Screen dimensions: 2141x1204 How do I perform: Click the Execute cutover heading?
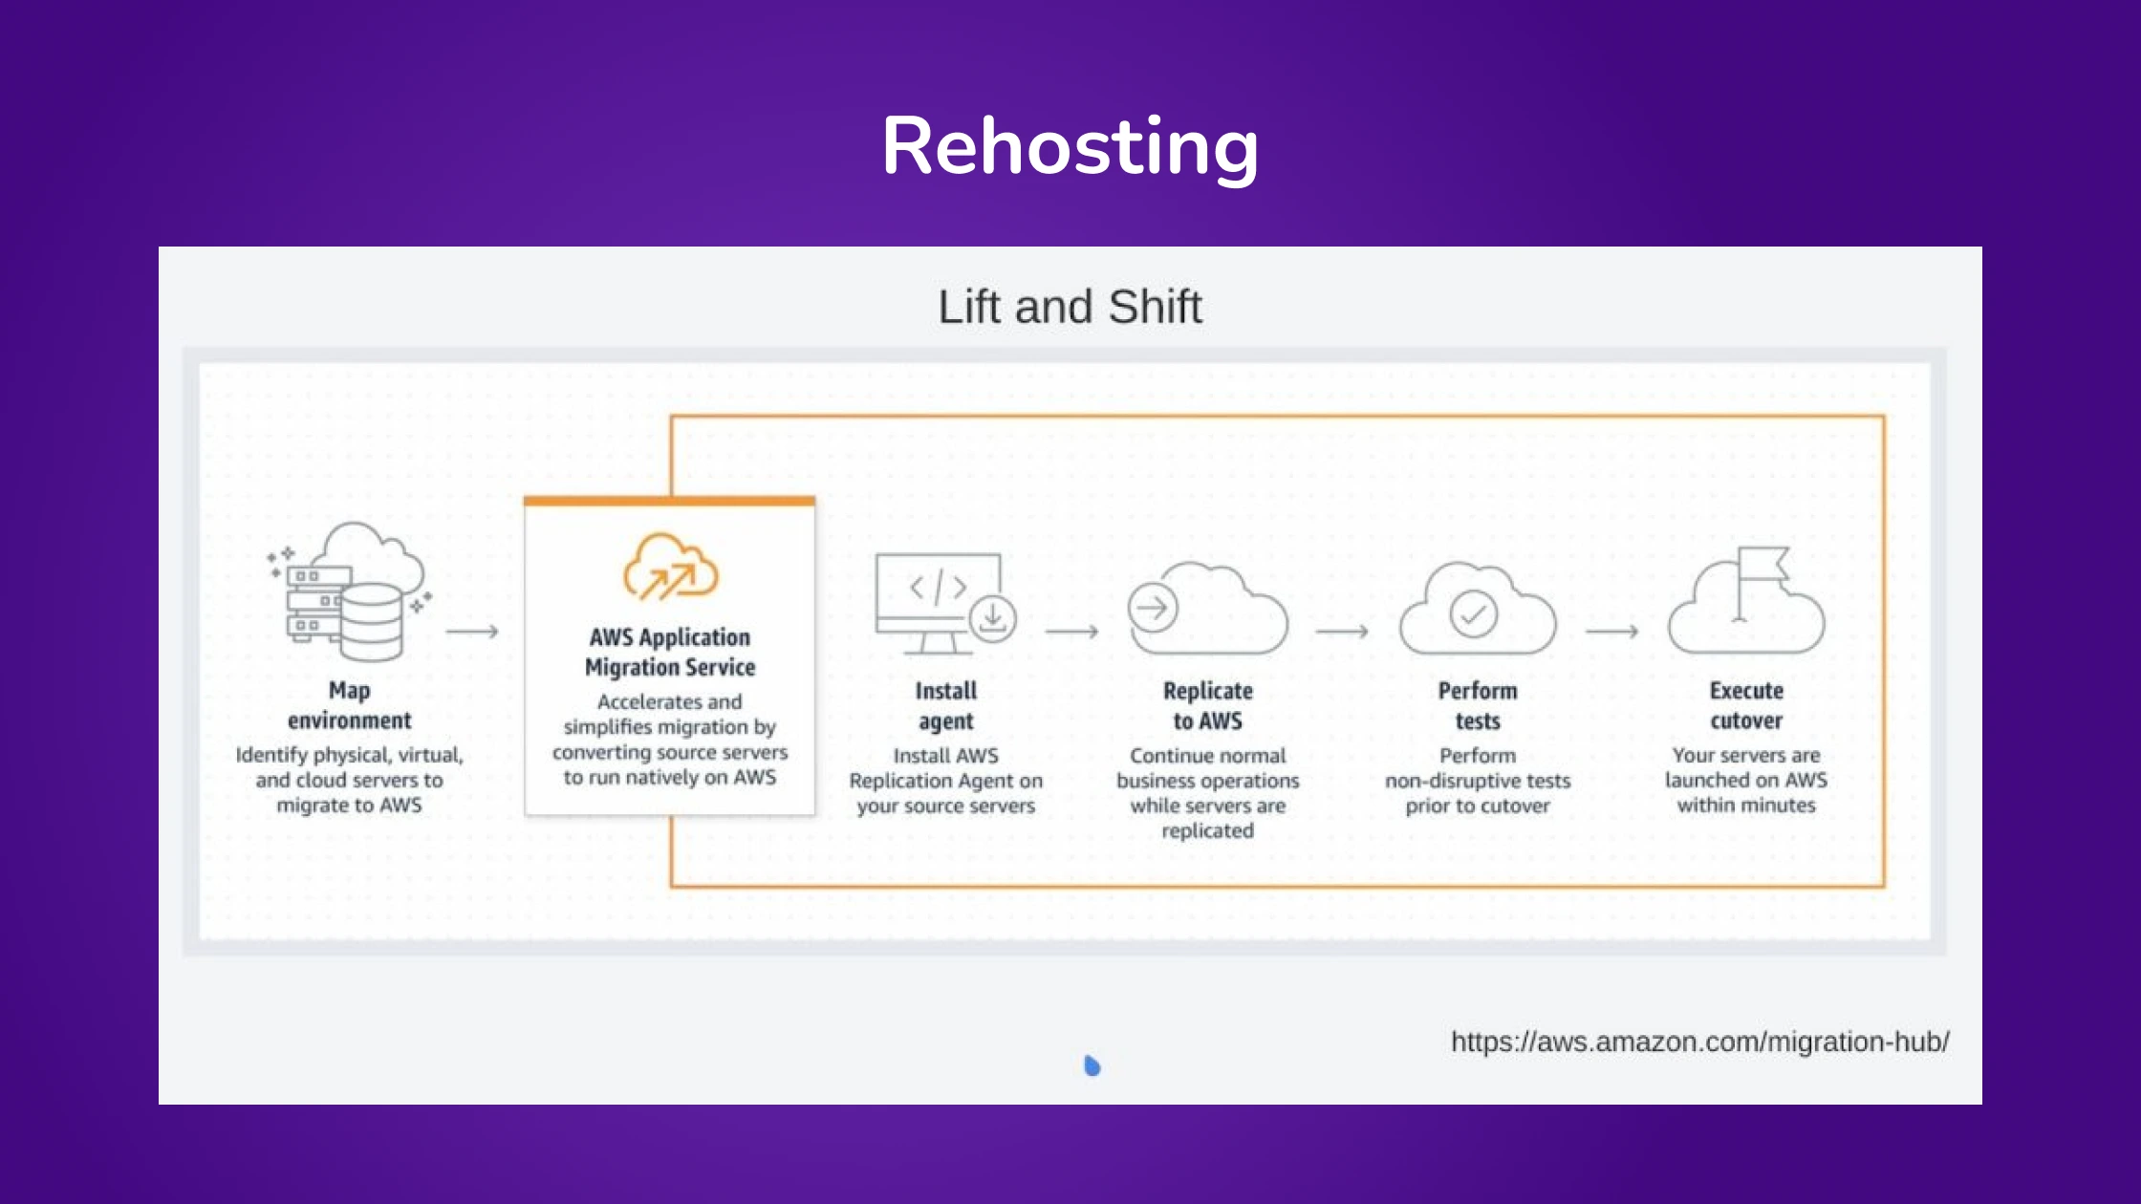[1746, 705]
